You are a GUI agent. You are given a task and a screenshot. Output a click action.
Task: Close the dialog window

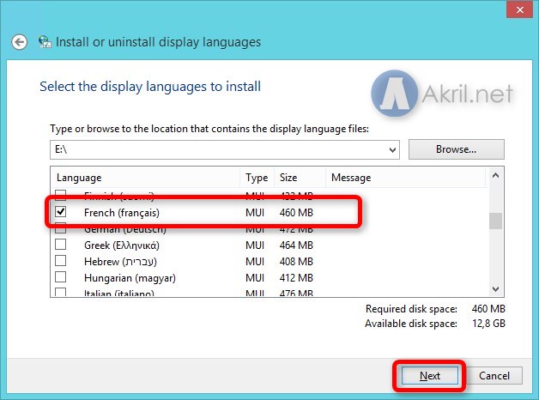click(520, 10)
